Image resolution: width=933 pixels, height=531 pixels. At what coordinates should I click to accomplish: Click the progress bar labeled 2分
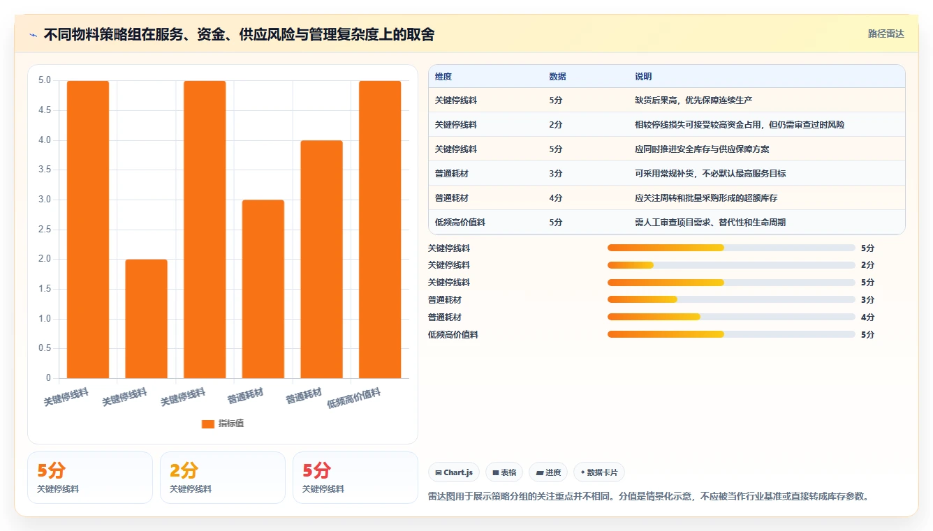pos(731,265)
